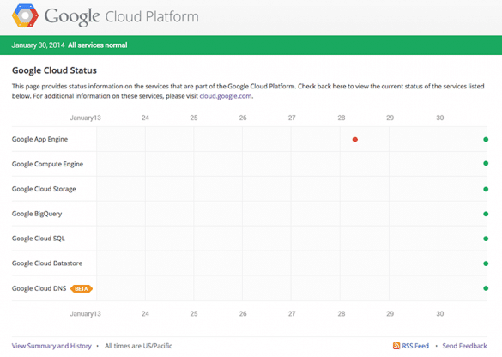Open the cloud.google.com link
Image resolution: width=502 pixels, height=357 pixels.
pyautogui.click(x=226, y=96)
